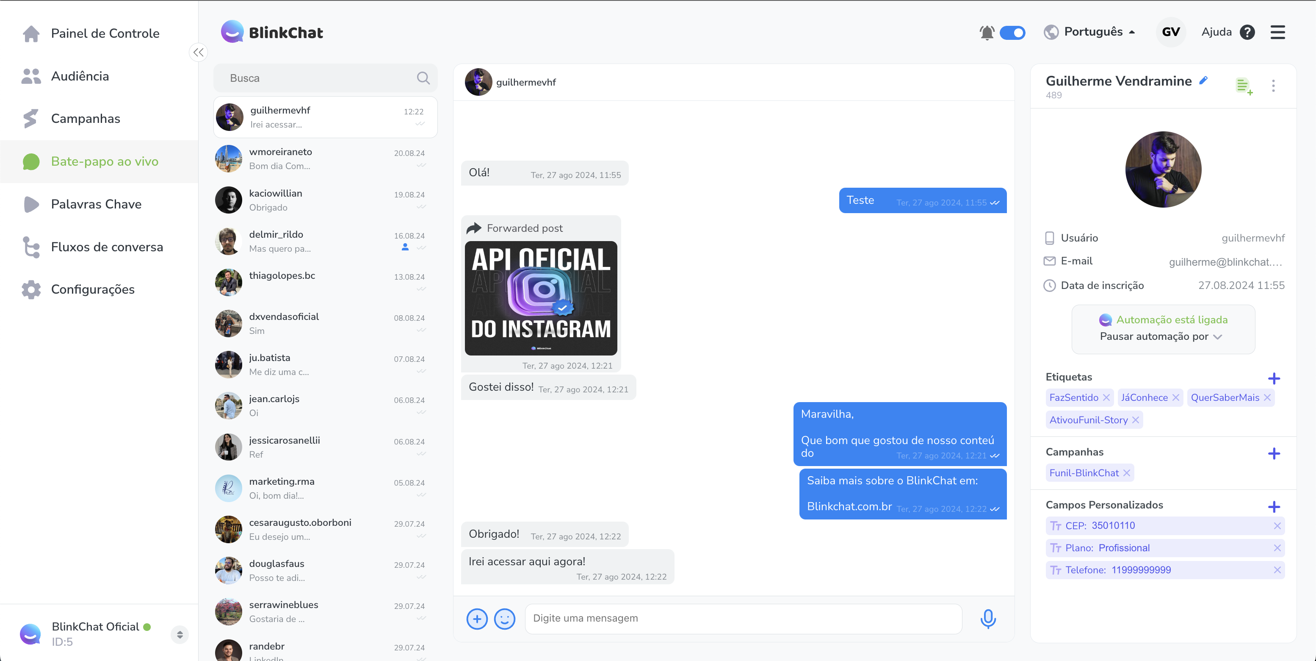1316x661 pixels.
Task: Click the green add-note icon
Action: click(1244, 86)
